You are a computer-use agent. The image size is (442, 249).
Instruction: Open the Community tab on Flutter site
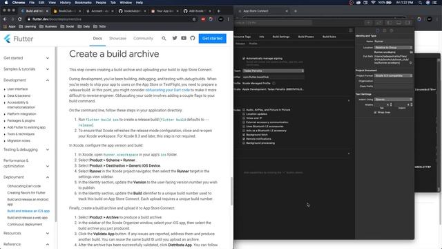[143, 39]
